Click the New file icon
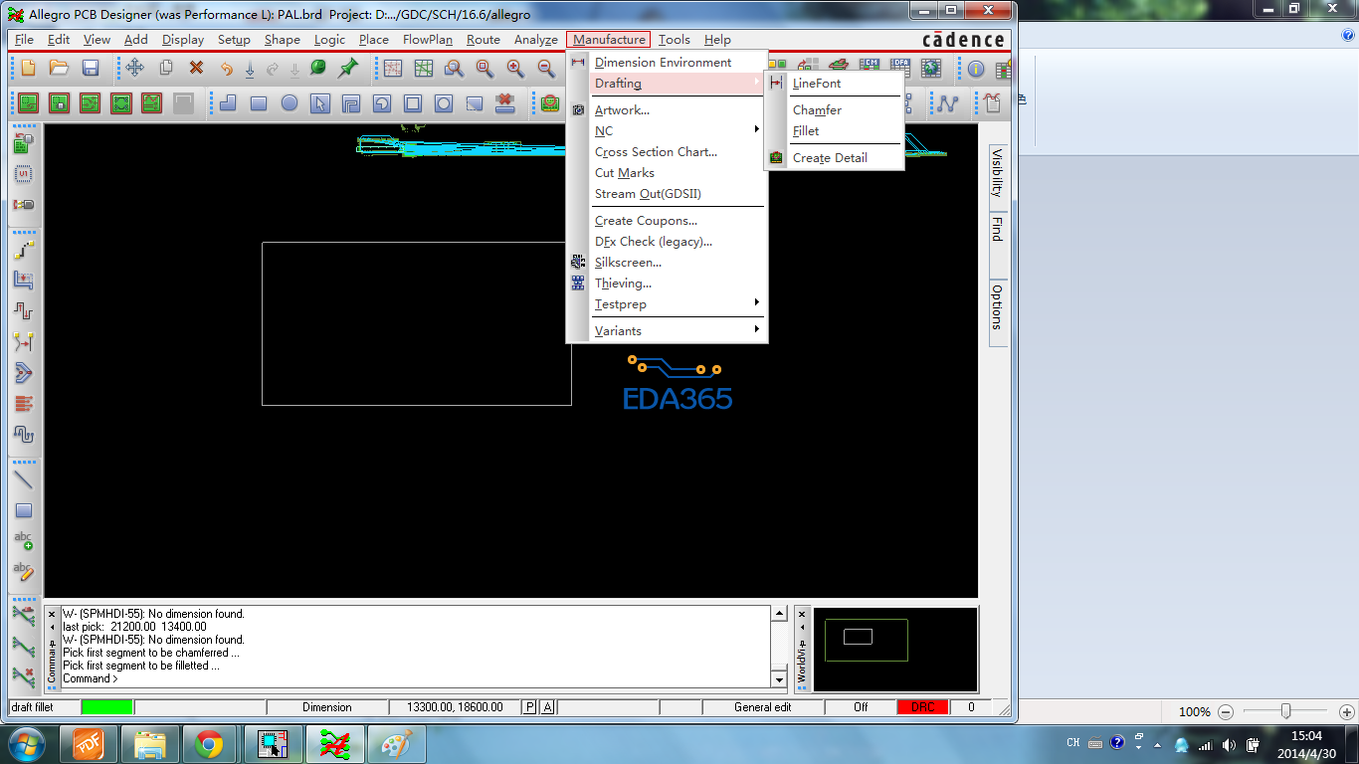 (28, 68)
